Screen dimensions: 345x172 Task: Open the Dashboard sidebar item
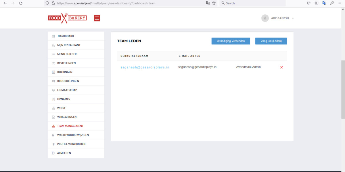[66, 36]
